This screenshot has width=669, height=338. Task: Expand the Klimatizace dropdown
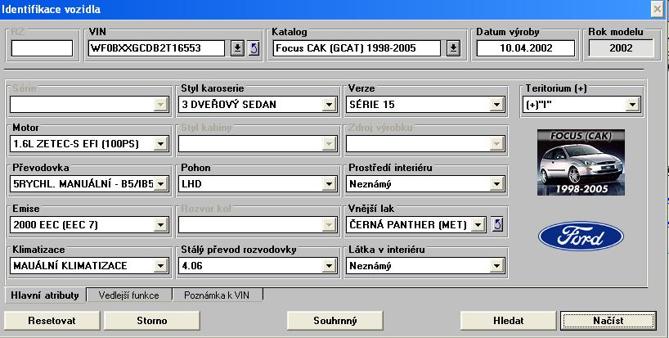[x=160, y=266]
